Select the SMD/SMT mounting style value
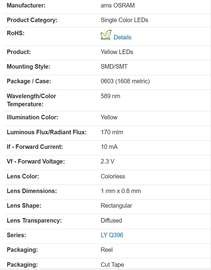Viewport: 211px width, 270px height. point(114,67)
